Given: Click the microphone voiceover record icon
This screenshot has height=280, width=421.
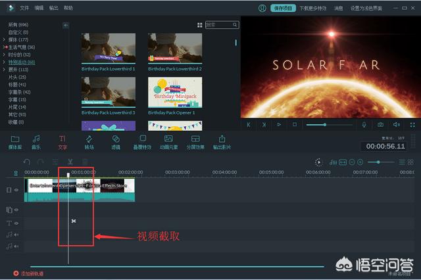Looking at the screenshot, I should 364,124.
